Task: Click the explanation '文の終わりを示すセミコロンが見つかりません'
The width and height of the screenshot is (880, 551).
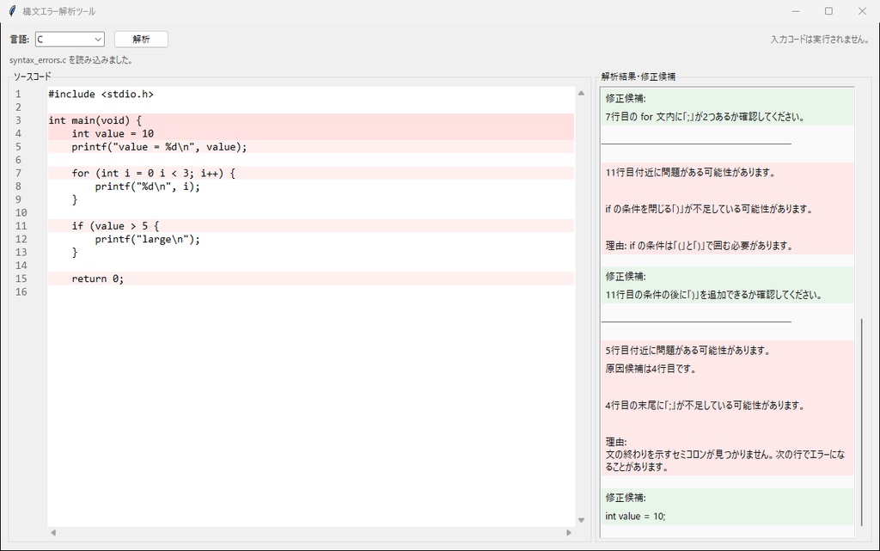Action: pos(688,455)
